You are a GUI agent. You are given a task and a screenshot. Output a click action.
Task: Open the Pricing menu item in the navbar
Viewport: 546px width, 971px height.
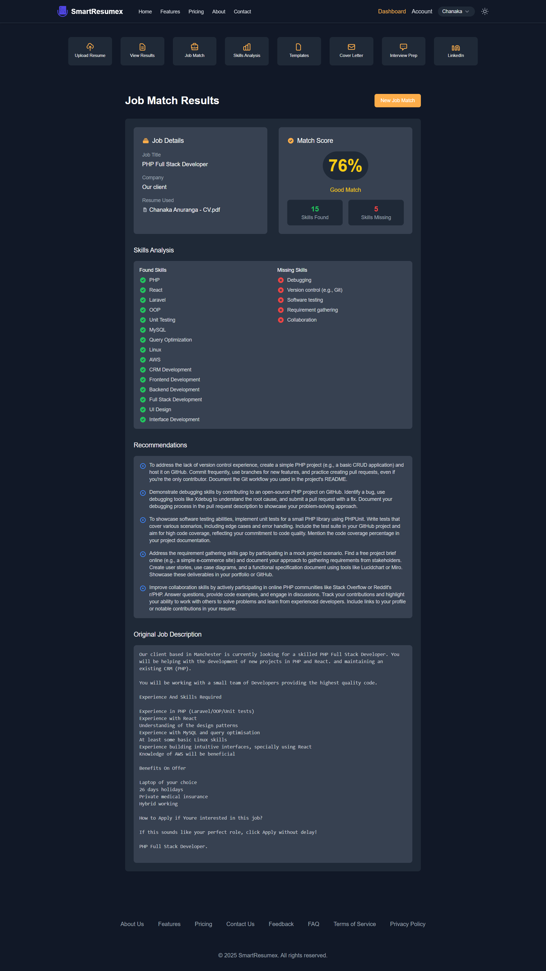coord(196,12)
